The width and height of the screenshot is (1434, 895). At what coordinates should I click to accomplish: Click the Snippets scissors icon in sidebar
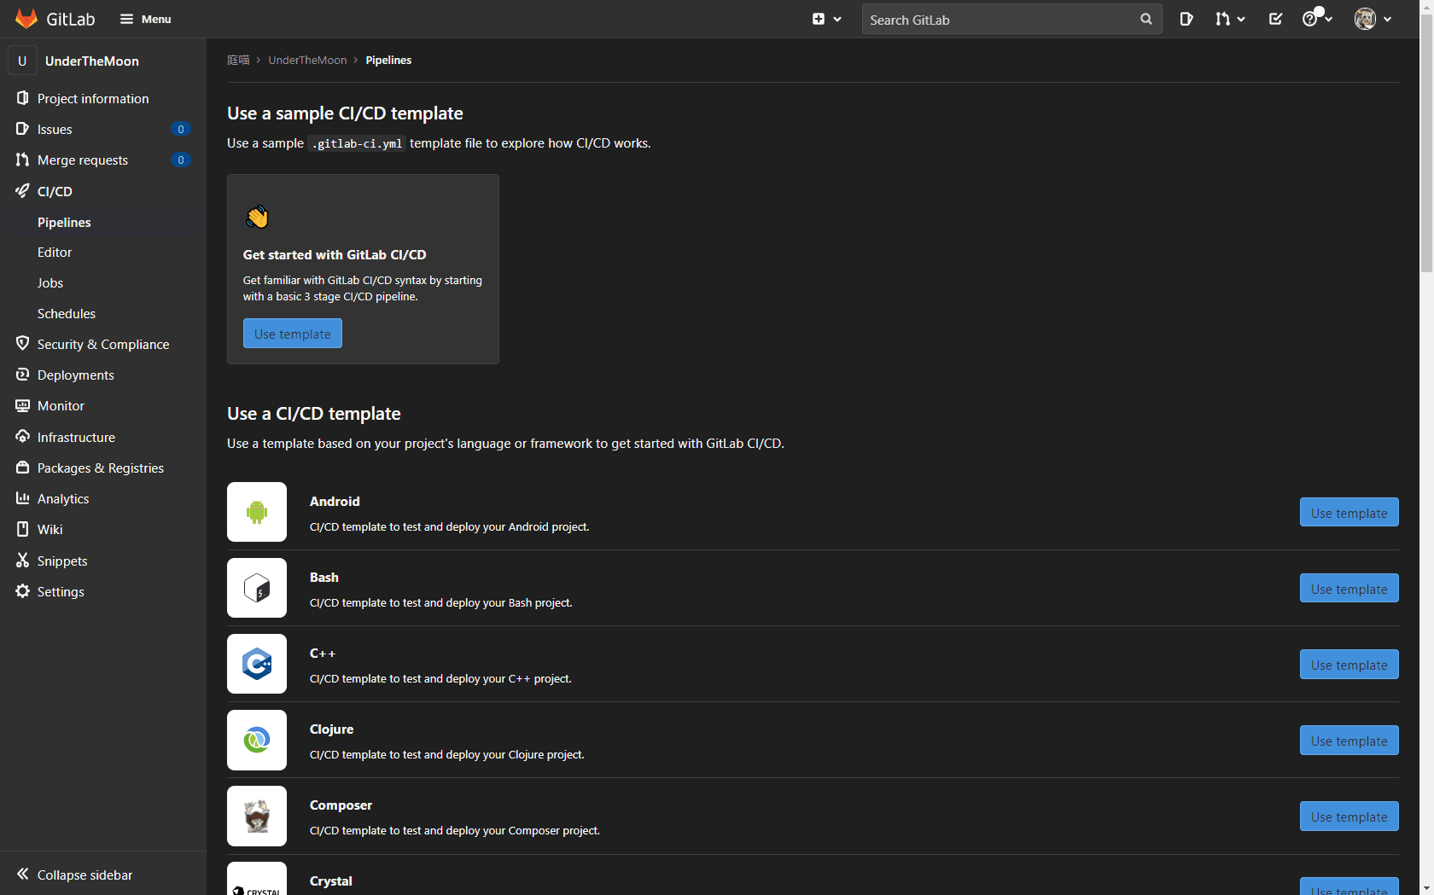click(23, 560)
